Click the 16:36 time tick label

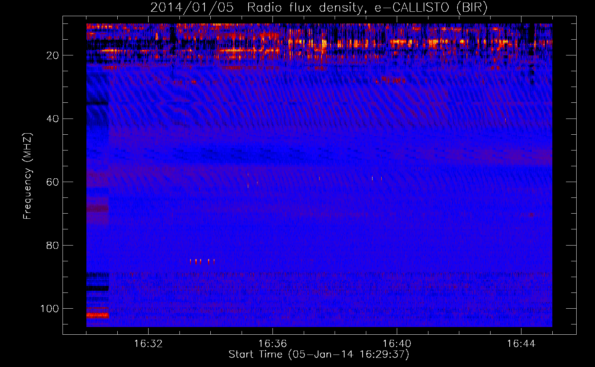coord(272,344)
